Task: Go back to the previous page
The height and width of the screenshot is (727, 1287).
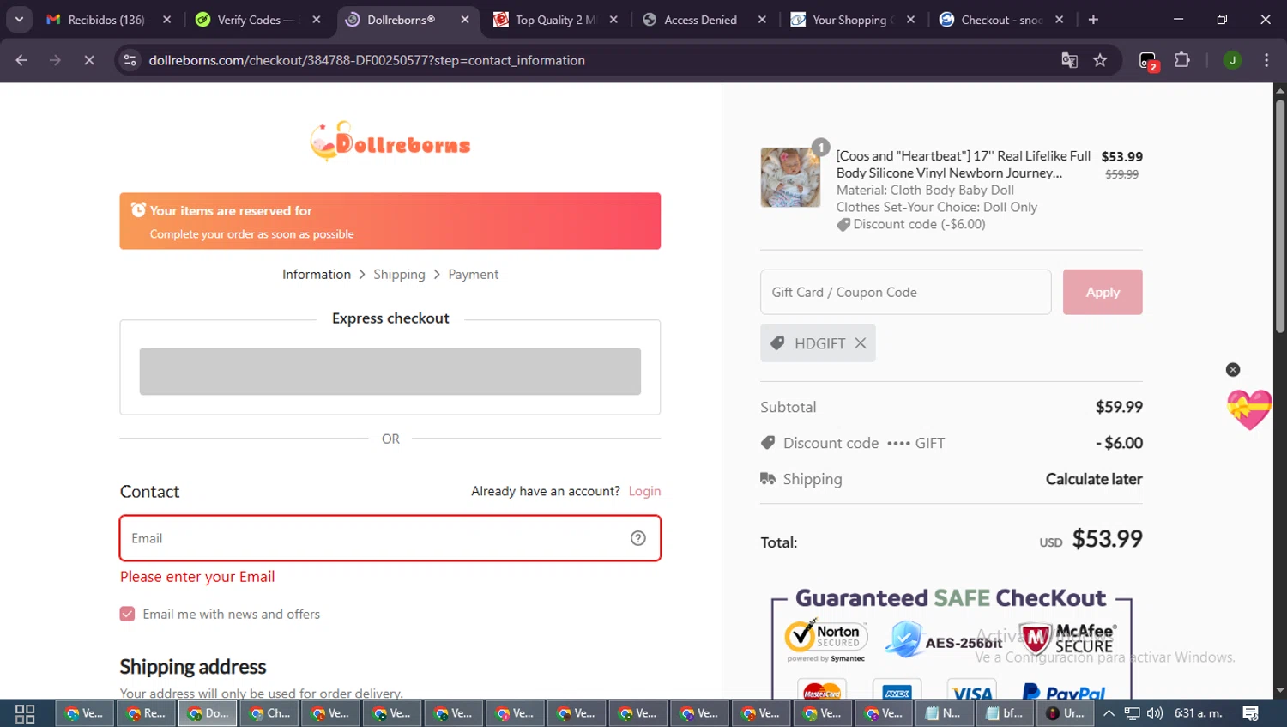Action: [x=21, y=60]
